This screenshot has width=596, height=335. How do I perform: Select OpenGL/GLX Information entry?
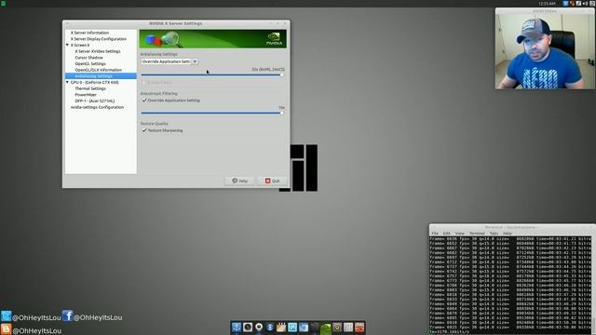[99, 70]
